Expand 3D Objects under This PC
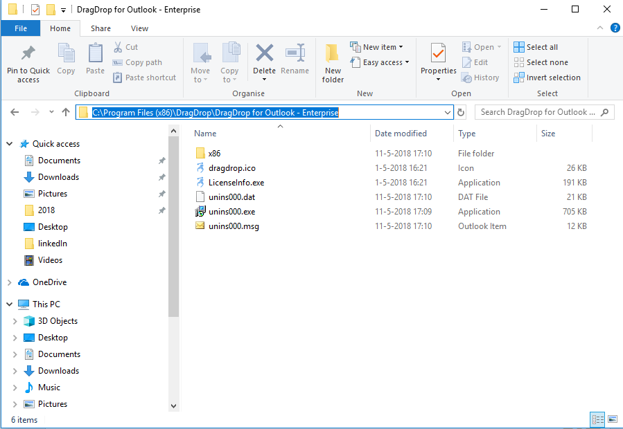The height and width of the screenshot is (429, 623). [x=15, y=321]
